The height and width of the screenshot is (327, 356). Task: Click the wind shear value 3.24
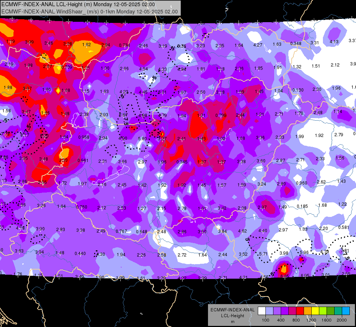click(262, 184)
